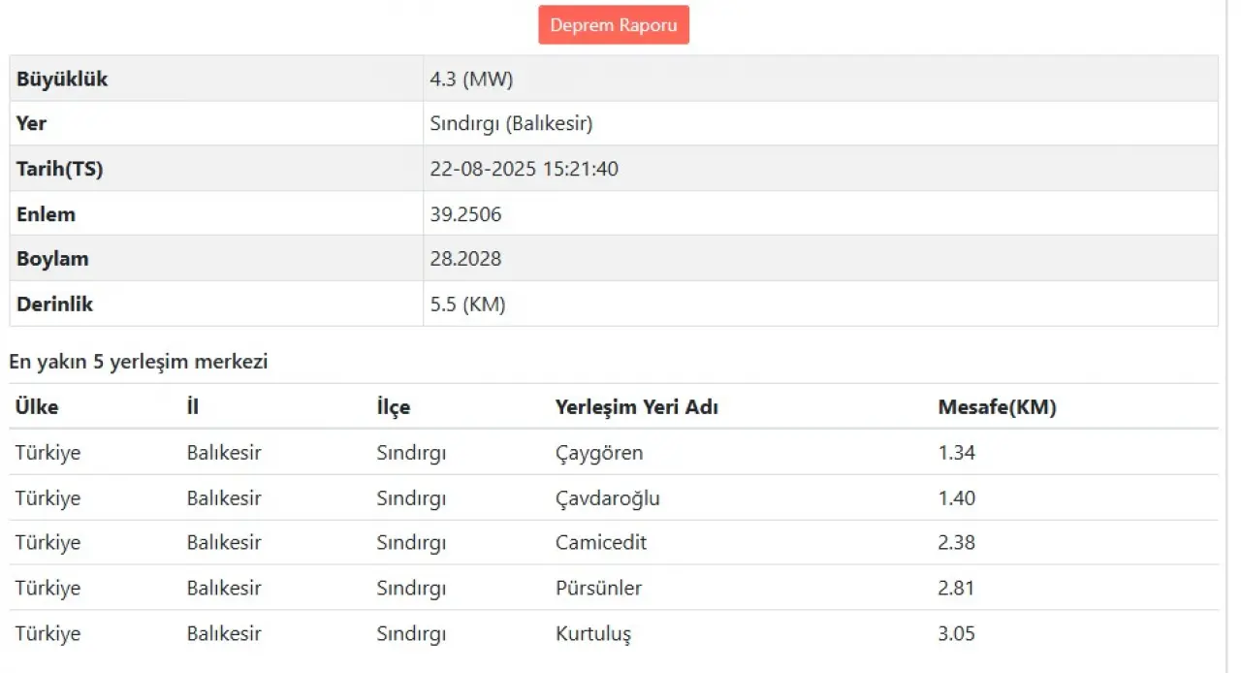This screenshot has height=673, width=1241.
Task: Click the Büyüklük row label
Action: pyautogui.click(x=62, y=80)
